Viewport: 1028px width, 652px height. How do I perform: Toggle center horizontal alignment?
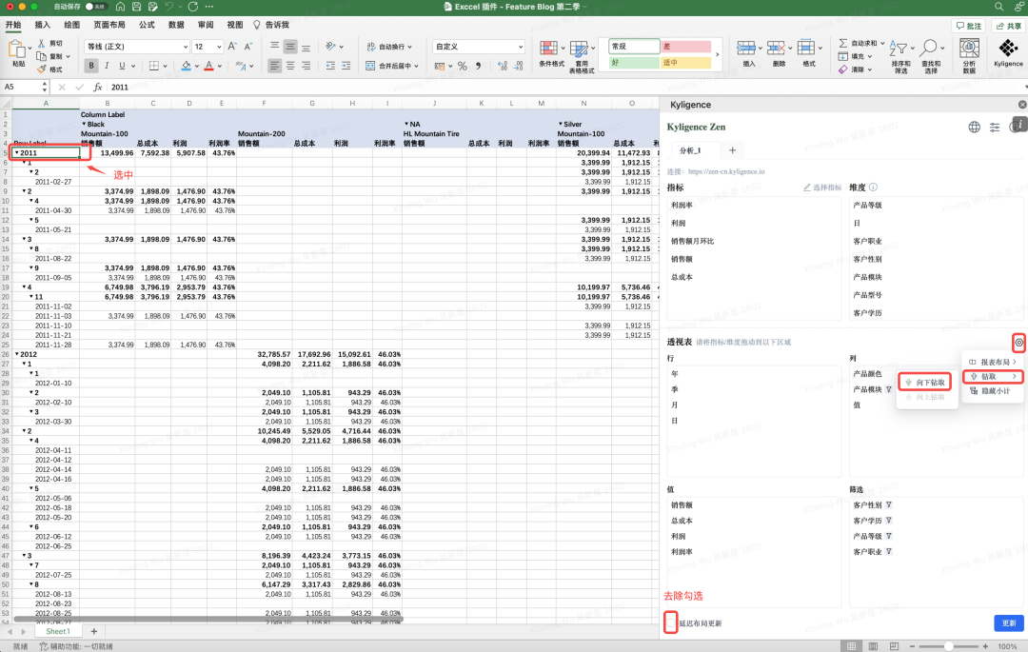(x=289, y=66)
